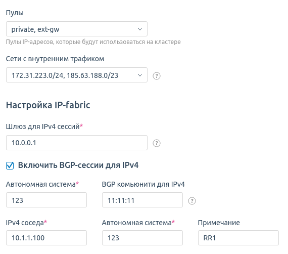Expand the Пулы dropdown chevron
Image resolution: width=288 pixels, height=254 pixels.
140,29
